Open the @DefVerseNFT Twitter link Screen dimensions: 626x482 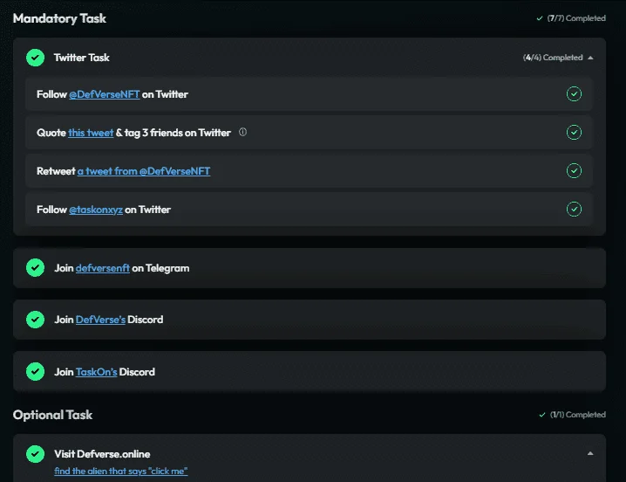(x=105, y=94)
